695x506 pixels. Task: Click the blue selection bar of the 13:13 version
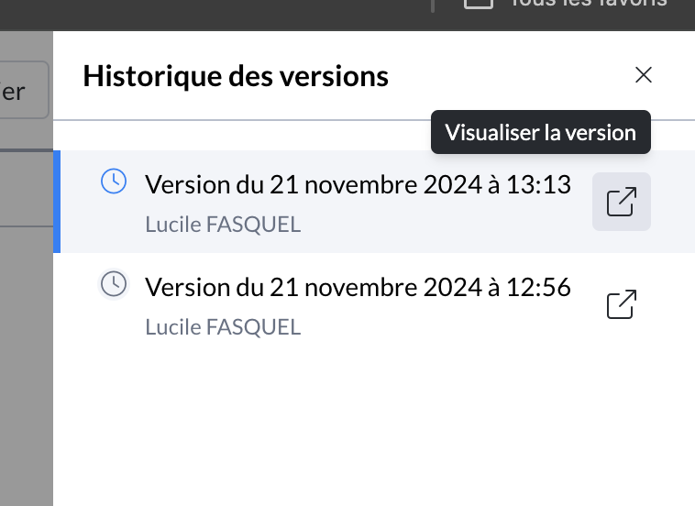click(x=57, y=202)
